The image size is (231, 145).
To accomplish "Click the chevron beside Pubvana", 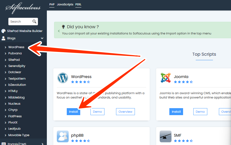I will point(5,54).
